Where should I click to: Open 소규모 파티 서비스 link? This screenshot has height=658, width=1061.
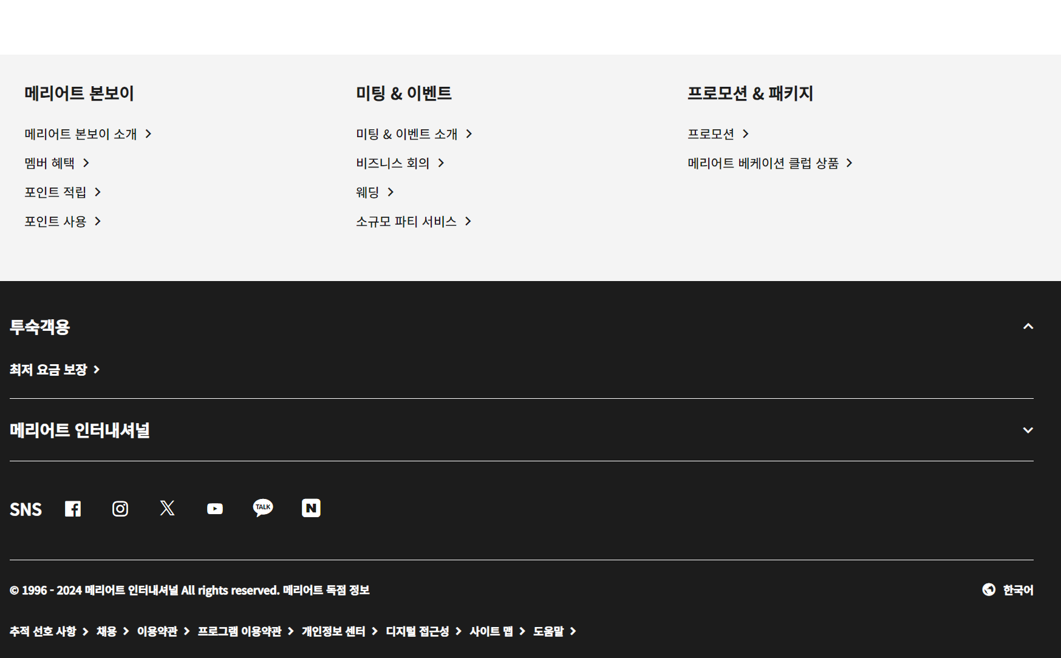click(414, 221)
